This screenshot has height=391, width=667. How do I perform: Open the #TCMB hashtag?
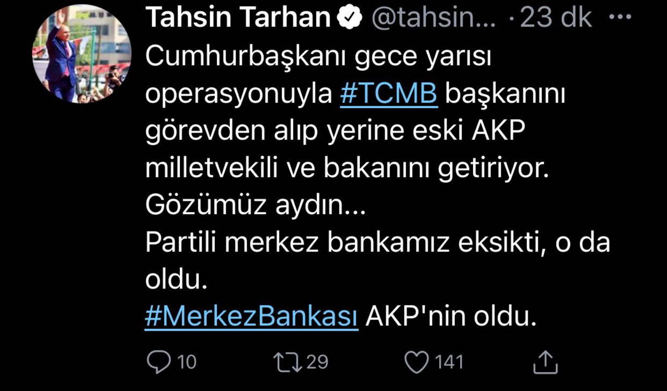click(x=388, y=93)
